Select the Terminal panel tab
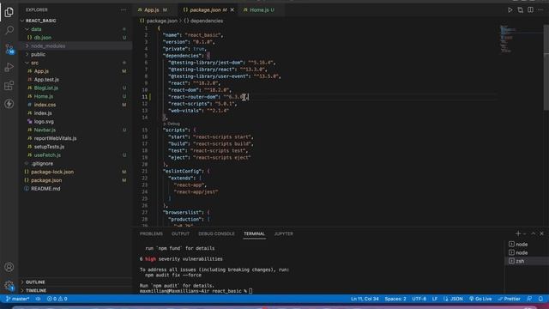The height and width of the screenshot is (309, 549). 255,233
